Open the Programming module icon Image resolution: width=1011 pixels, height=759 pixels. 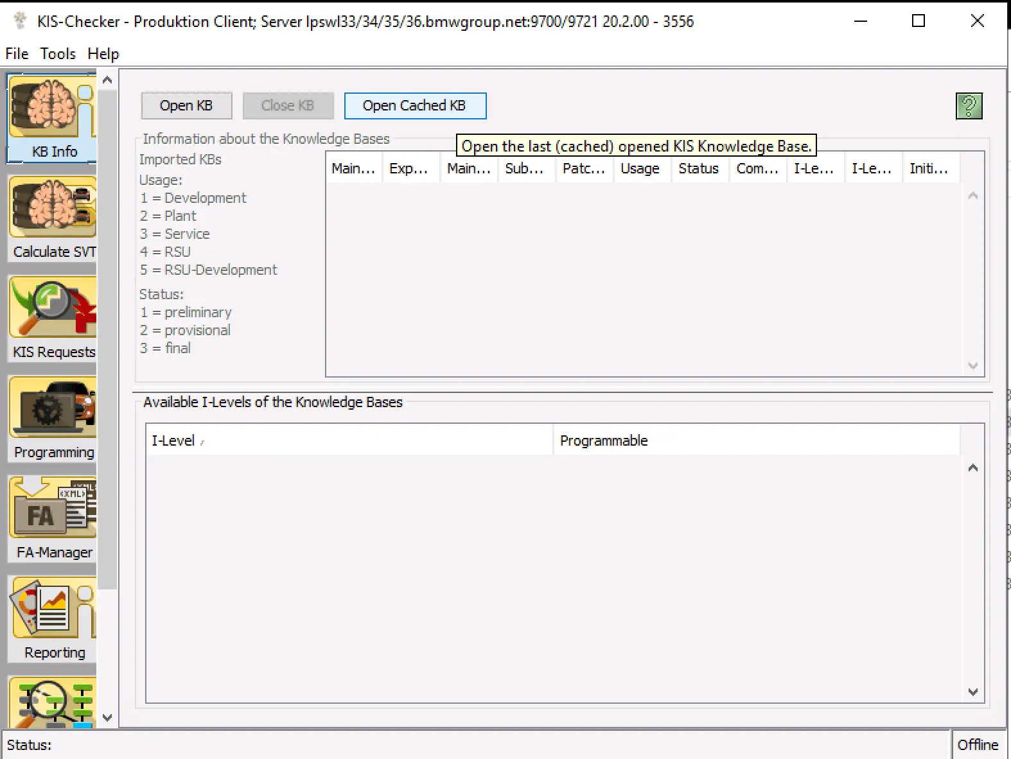point(53,419)
